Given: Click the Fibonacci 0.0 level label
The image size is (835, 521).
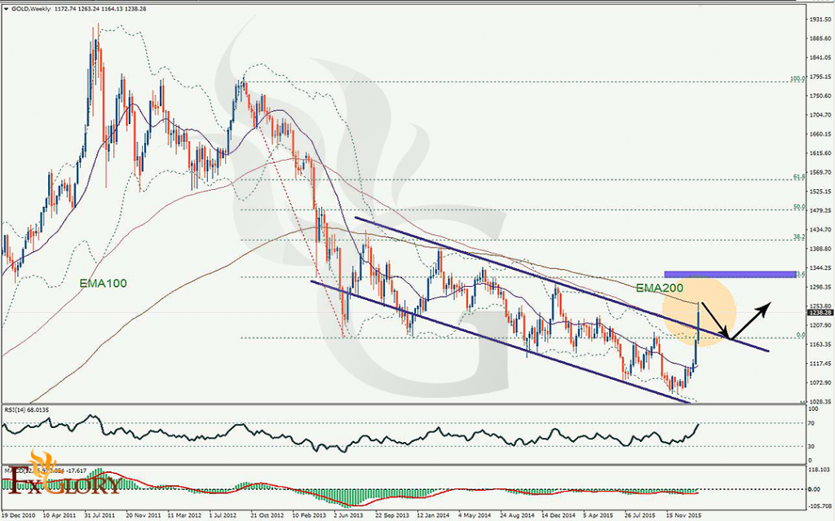Looking at the screenshot, I should tap(801, 335).
